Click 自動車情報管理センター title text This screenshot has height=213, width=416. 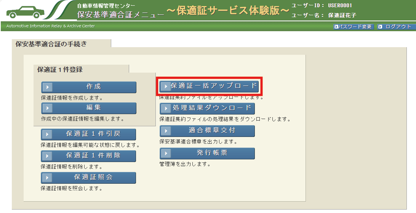106,6
